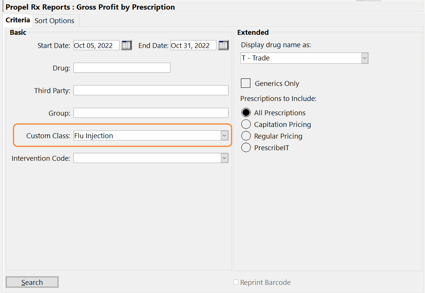Viewport: 425px width, 293px height.
Task: Select the Capitation Pricing option
Action: (246, 124)
